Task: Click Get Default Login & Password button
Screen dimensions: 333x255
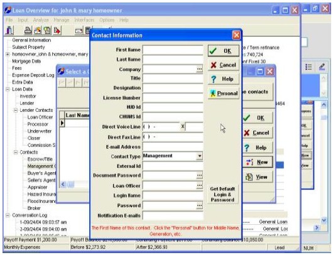Action: [222, 194]
